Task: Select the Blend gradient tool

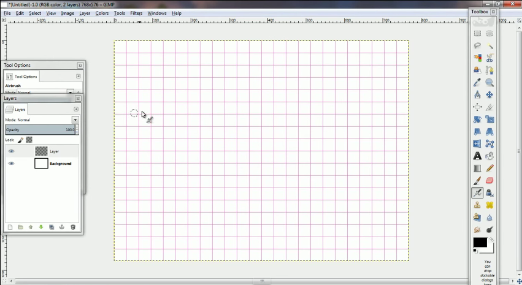Action: coord(477,169)
